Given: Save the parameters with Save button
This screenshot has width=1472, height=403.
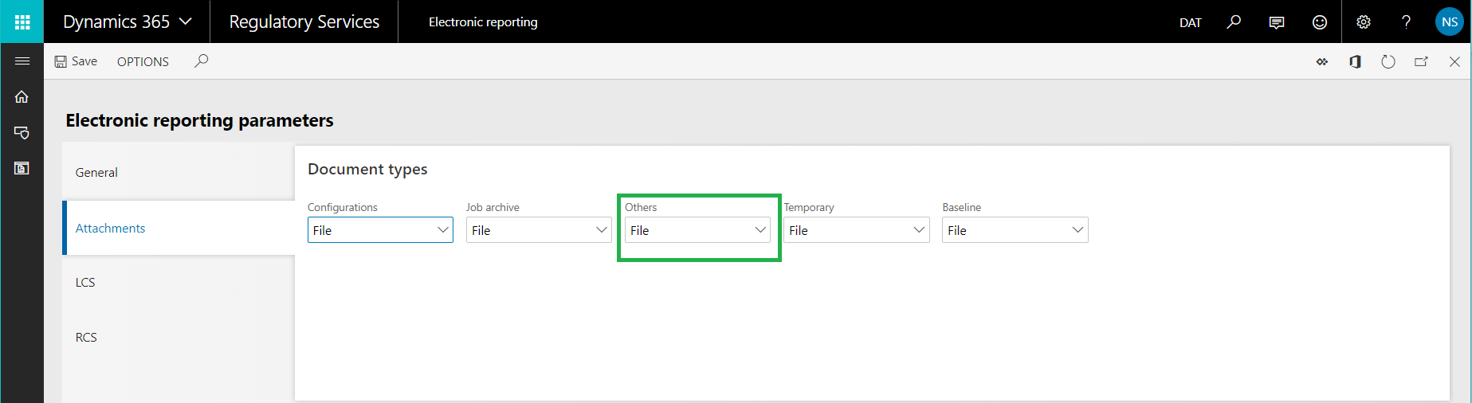Looking at the screenshot, I should tap(76, 61).
